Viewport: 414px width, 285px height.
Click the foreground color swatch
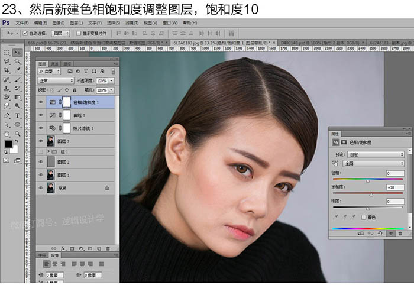[x=8, y=144]
